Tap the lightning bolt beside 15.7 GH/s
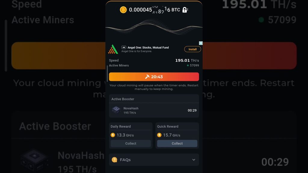Viewport: 308px width, 173px height. click(x=159, y=135)
